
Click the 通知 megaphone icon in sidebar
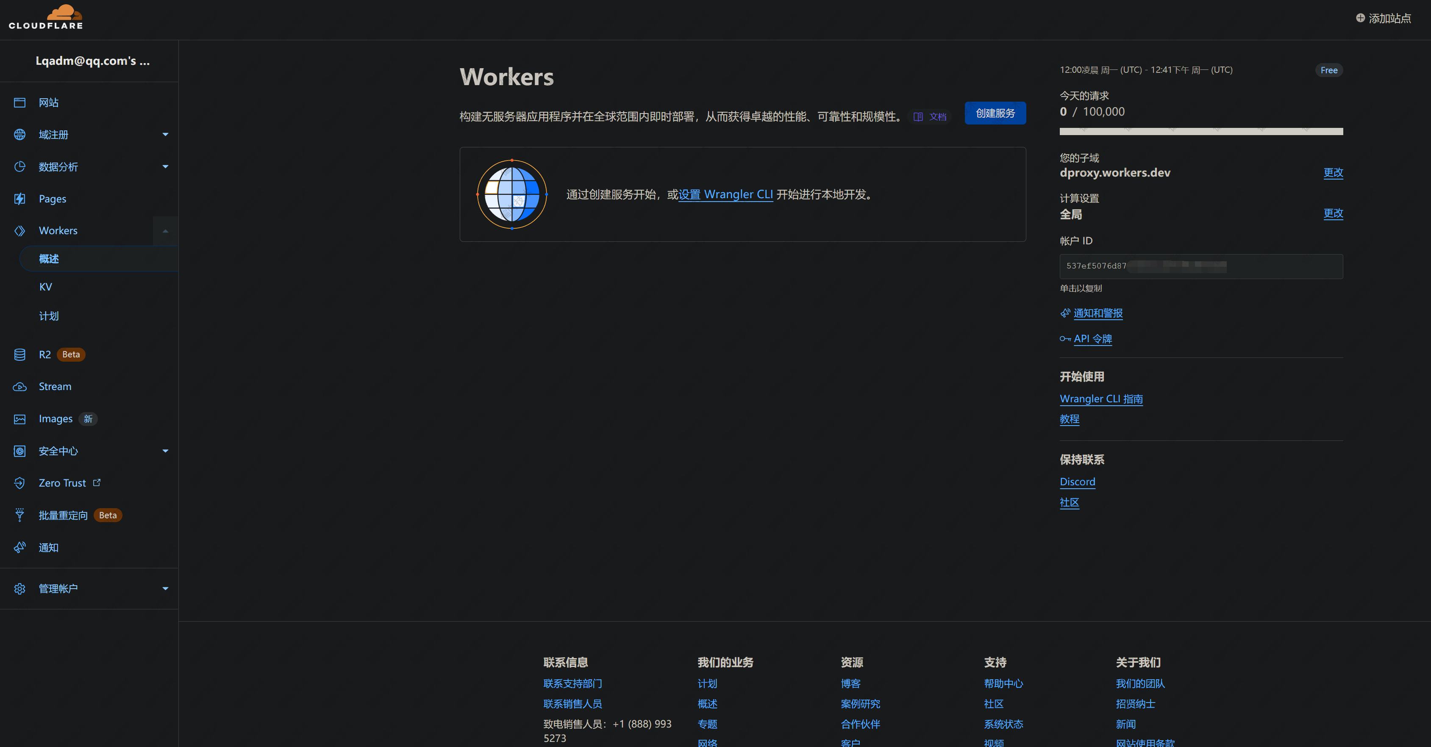point(19,547)
